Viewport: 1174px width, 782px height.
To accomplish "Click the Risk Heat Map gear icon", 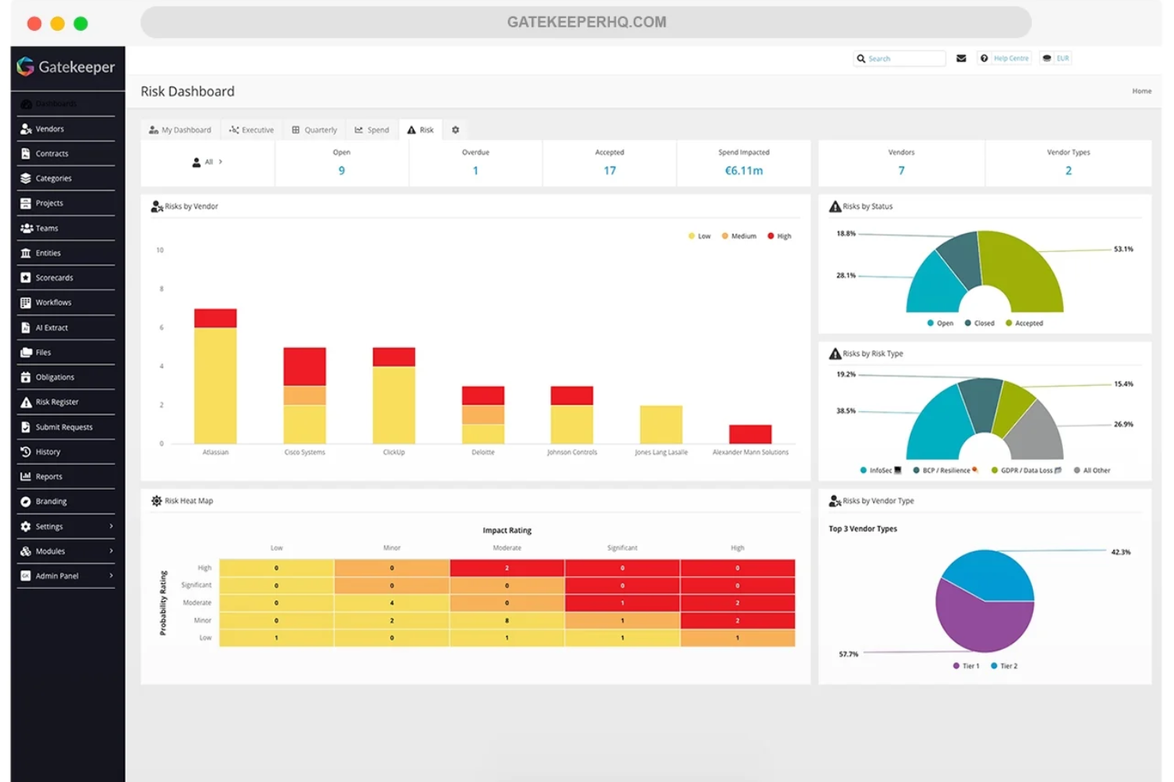I will point(156,501).
